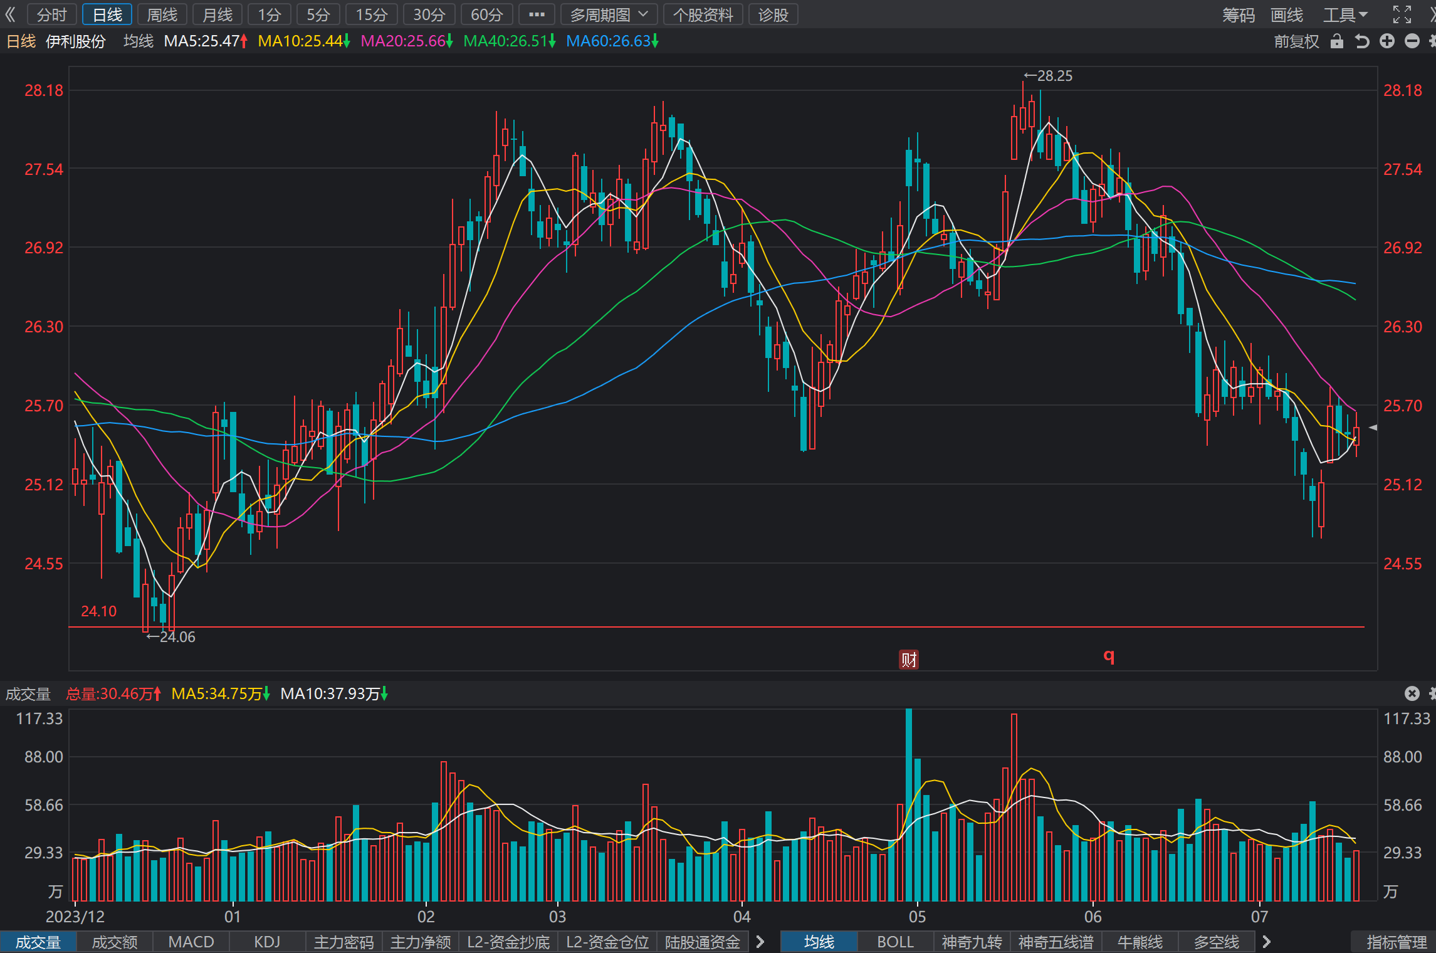Expand the 工具 tools dropdown
The height and width of the screenshot is (953, 1436).
tap(1345, 14)
